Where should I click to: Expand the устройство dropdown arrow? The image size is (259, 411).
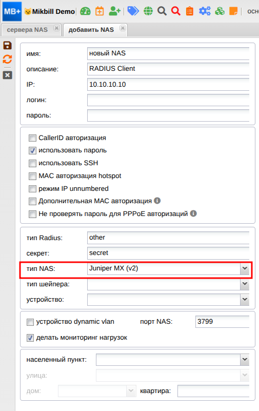(x=245, y=299)
